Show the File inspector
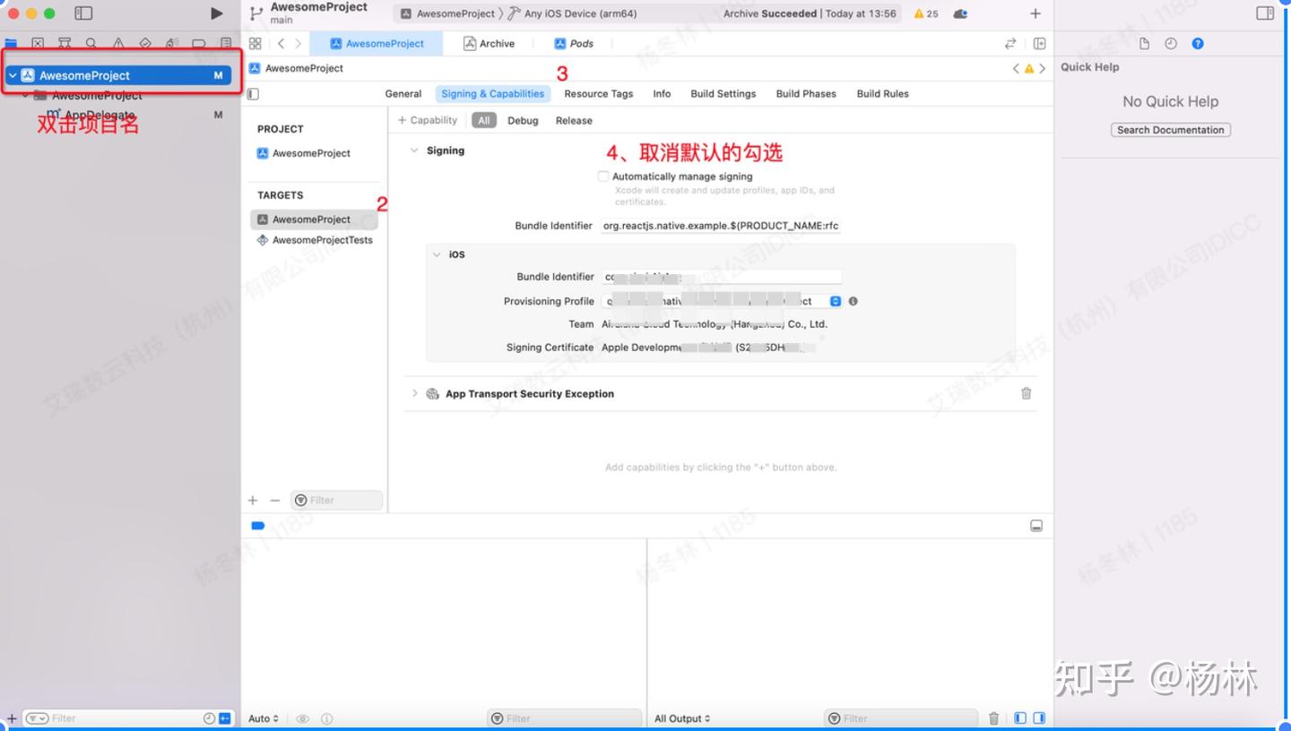 [x=1144, y=43]
